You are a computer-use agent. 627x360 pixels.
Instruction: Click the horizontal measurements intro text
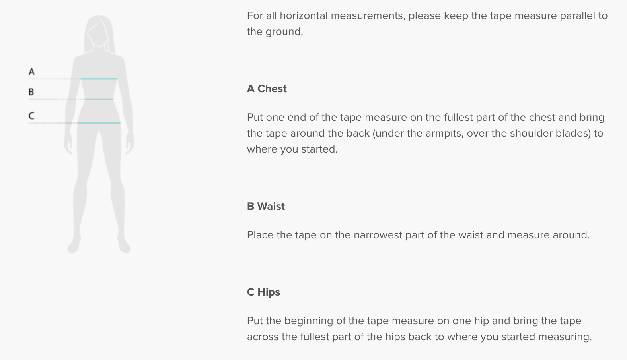click(427, 24)
